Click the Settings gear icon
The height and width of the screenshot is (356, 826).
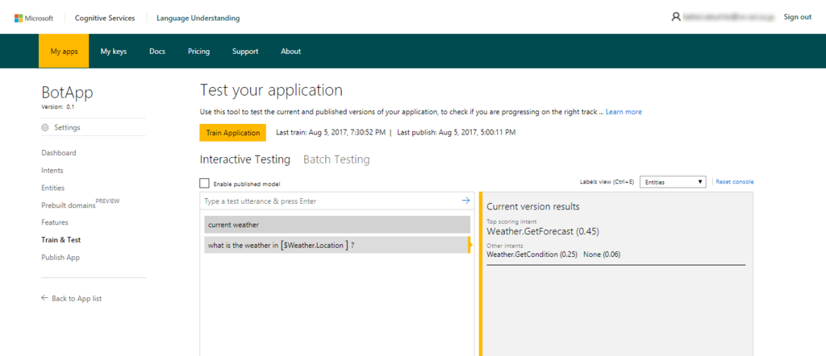tap(45, 127)
